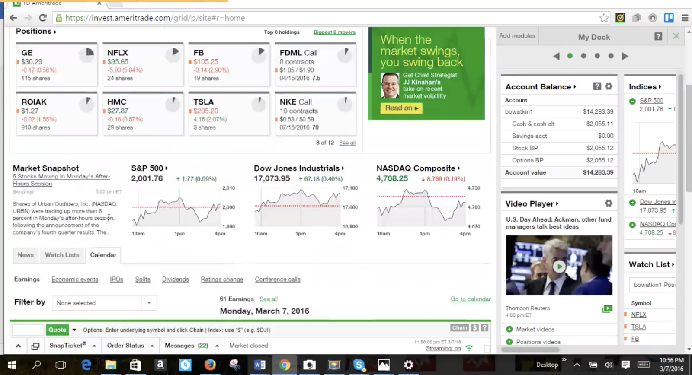Go to previous dock page arrow
Image resolution: width=692 pixels, height=375 pixels.
556,56
